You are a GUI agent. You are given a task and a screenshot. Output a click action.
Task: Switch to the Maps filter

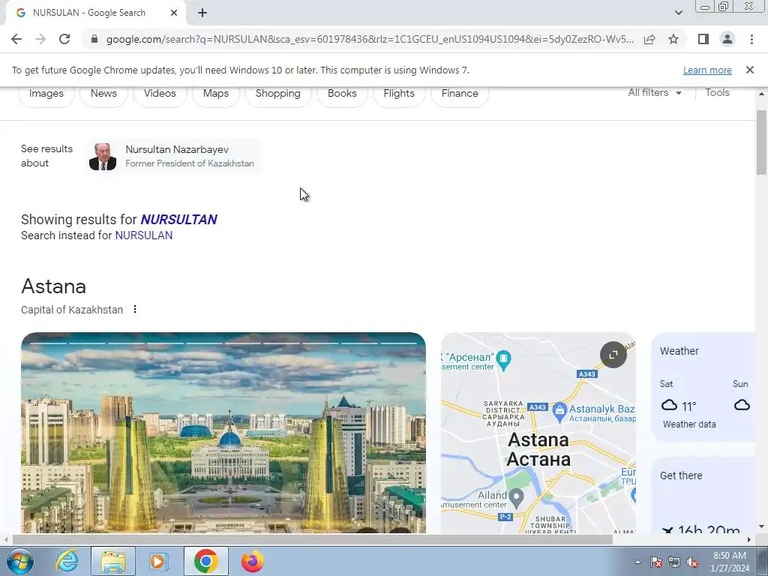coord(215,93)
